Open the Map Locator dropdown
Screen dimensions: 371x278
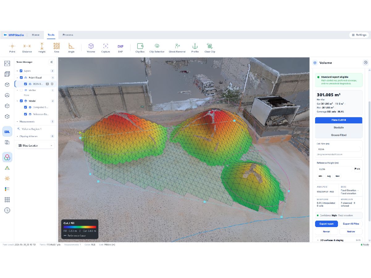tap(35, 146)
